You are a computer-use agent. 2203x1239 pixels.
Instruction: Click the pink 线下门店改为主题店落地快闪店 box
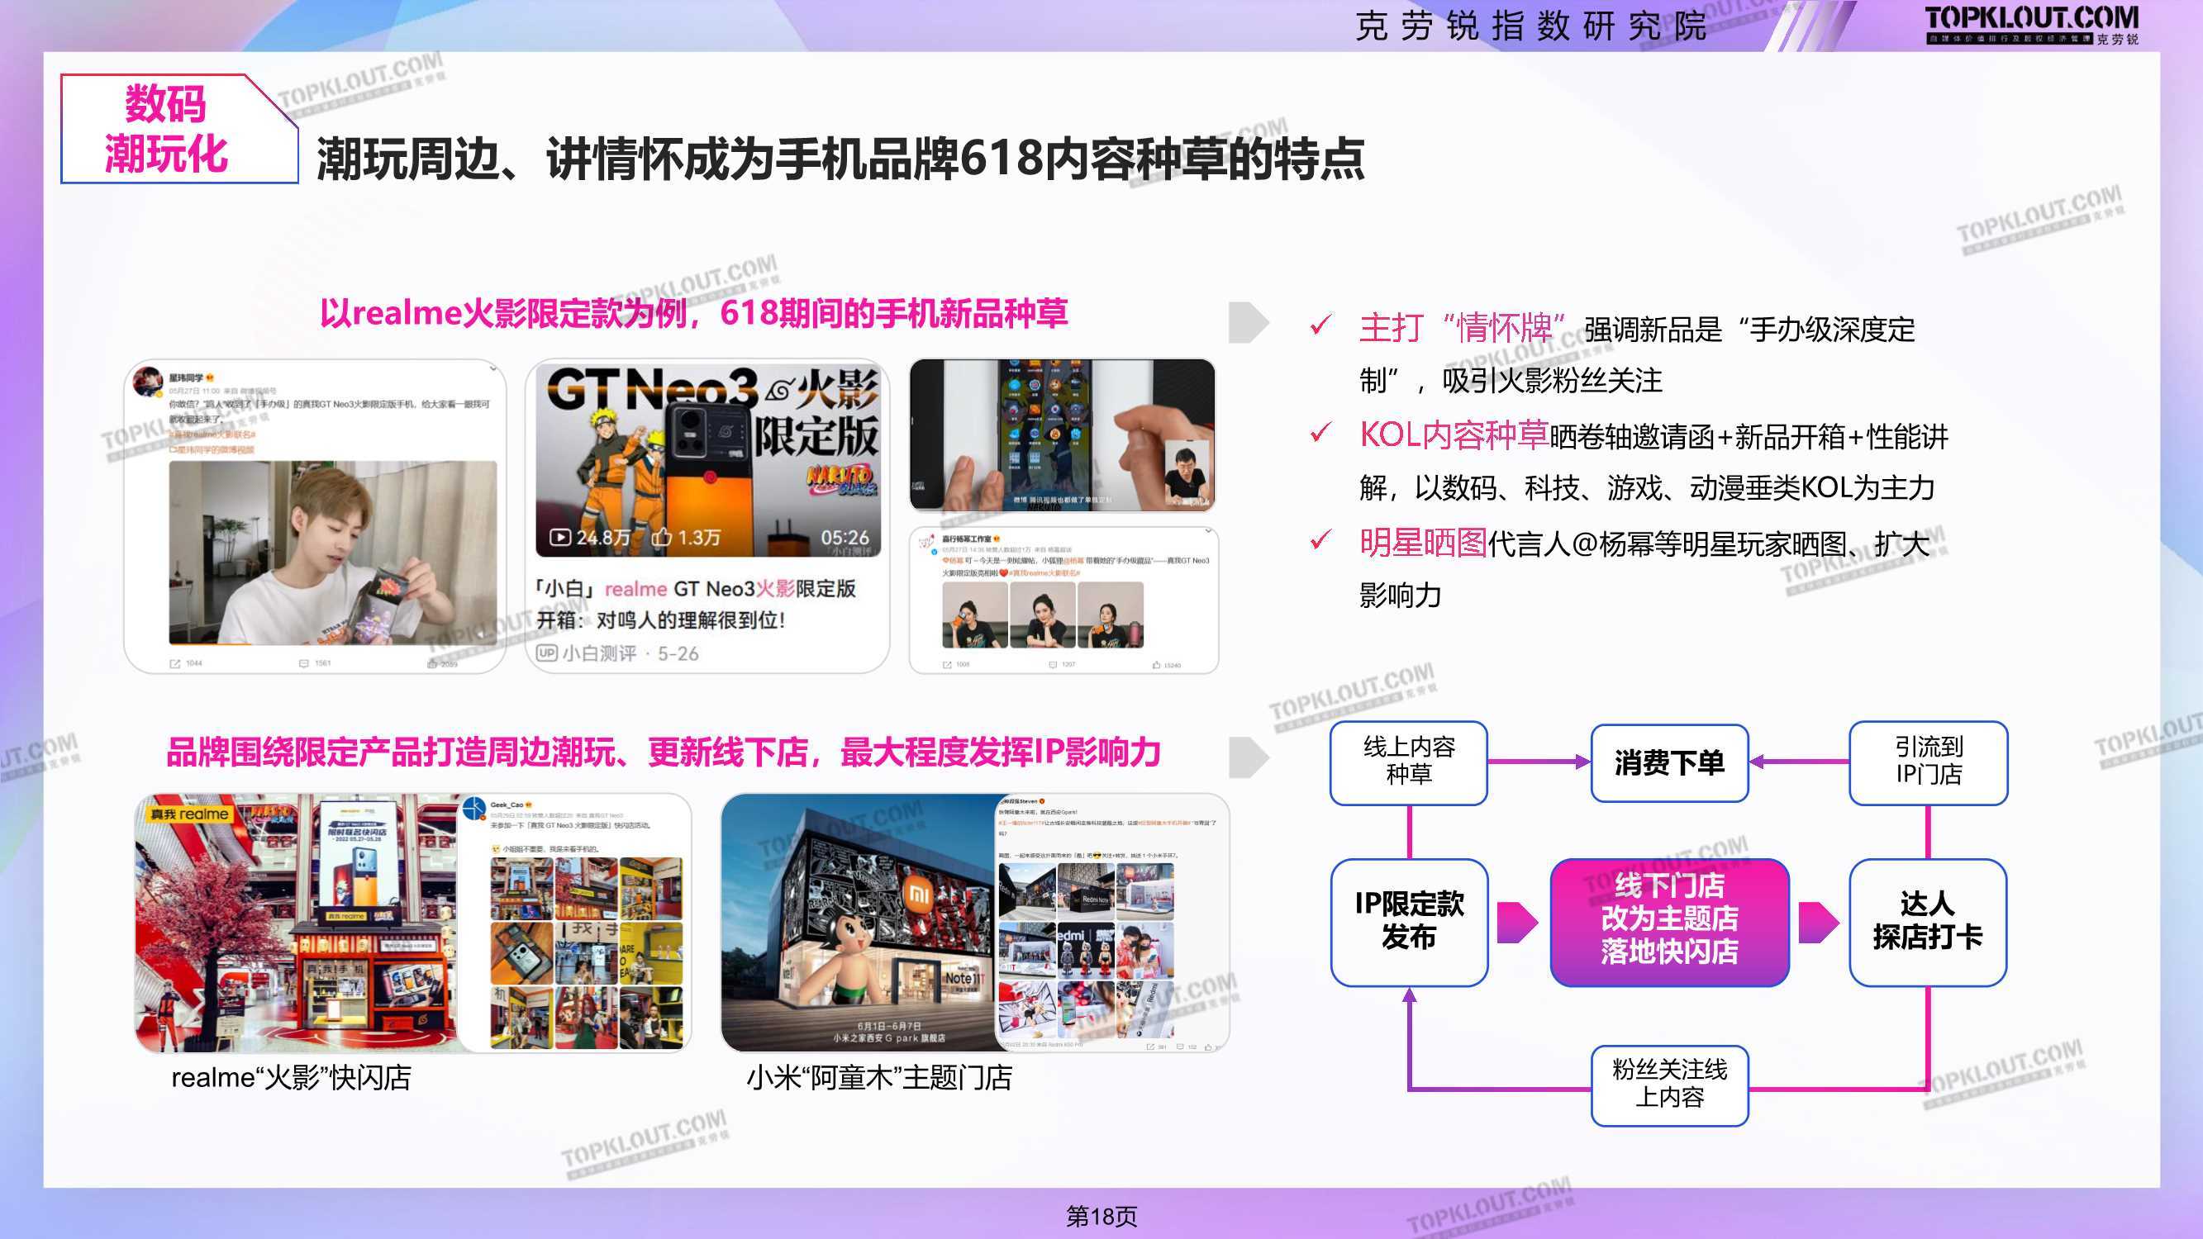coord(1668,922)
